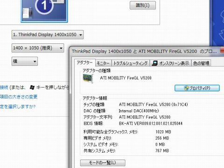
Task: Click the 定を選択しますか? help link
Action: tap(18, 106)
